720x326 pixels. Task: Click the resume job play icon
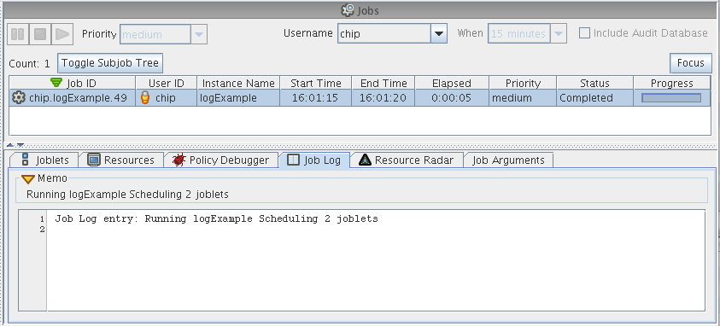click(x=62, y=34)
